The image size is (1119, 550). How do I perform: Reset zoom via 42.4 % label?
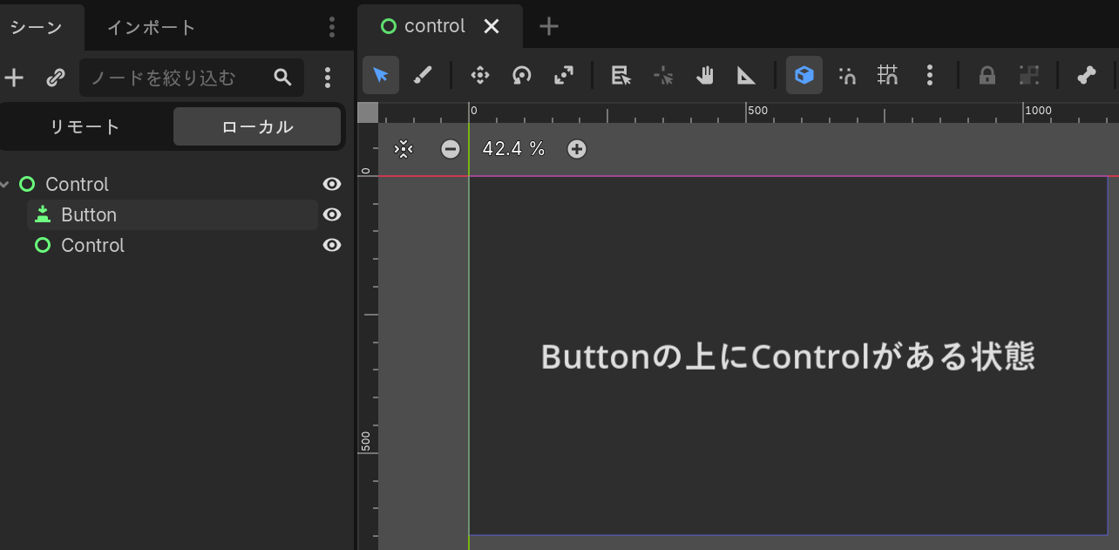click(514, 149)
